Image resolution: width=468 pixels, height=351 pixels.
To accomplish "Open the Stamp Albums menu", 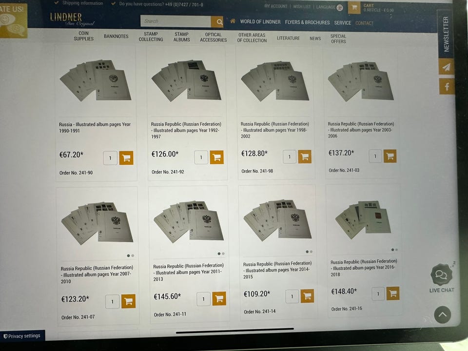I will [181, 37].
